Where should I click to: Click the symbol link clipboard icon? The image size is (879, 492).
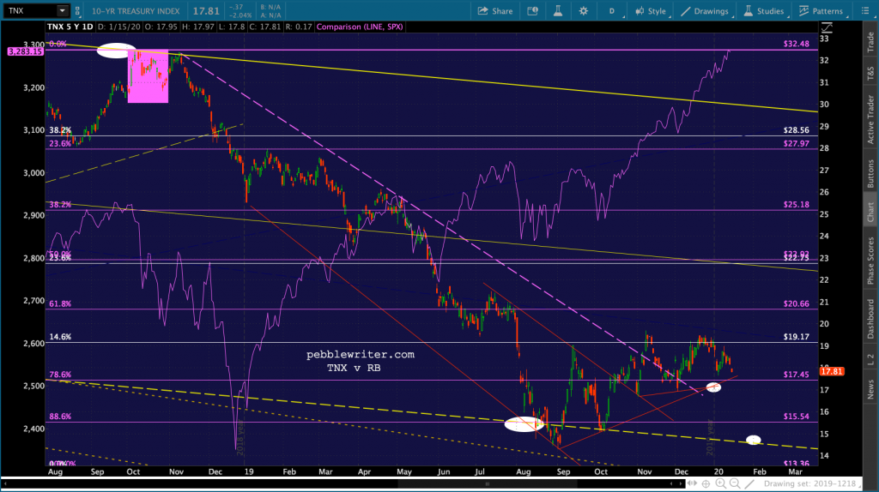tap(77, 10)
